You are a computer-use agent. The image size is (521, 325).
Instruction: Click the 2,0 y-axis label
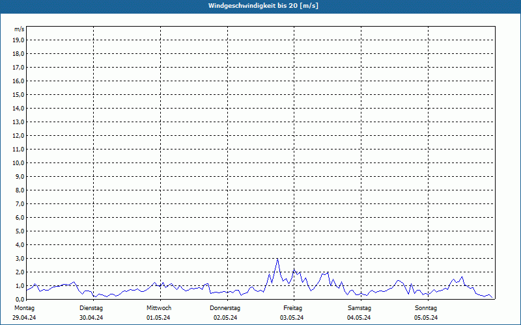[x=20, y=272]
